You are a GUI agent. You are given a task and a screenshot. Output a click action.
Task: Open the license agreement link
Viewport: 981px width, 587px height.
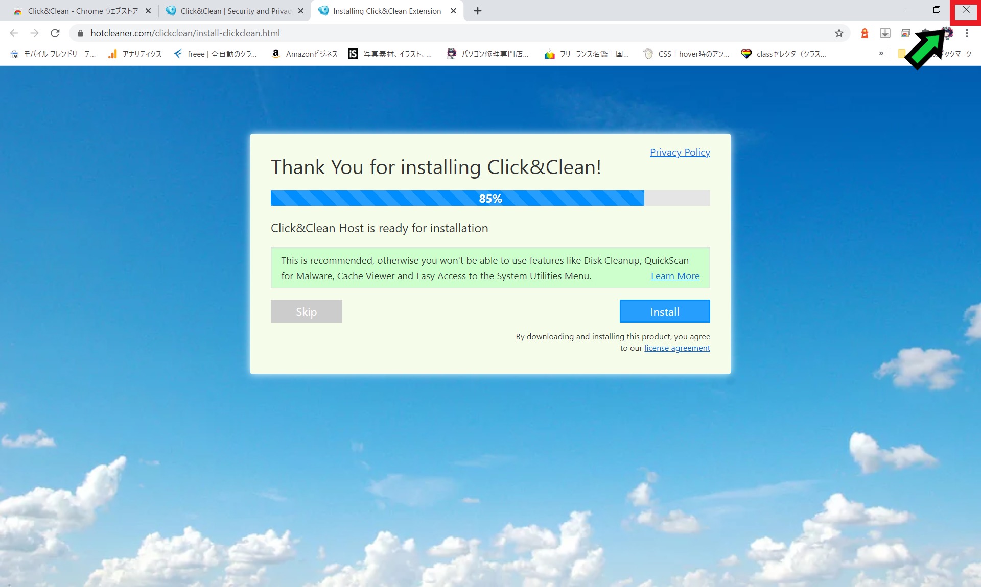coord(676,347)
